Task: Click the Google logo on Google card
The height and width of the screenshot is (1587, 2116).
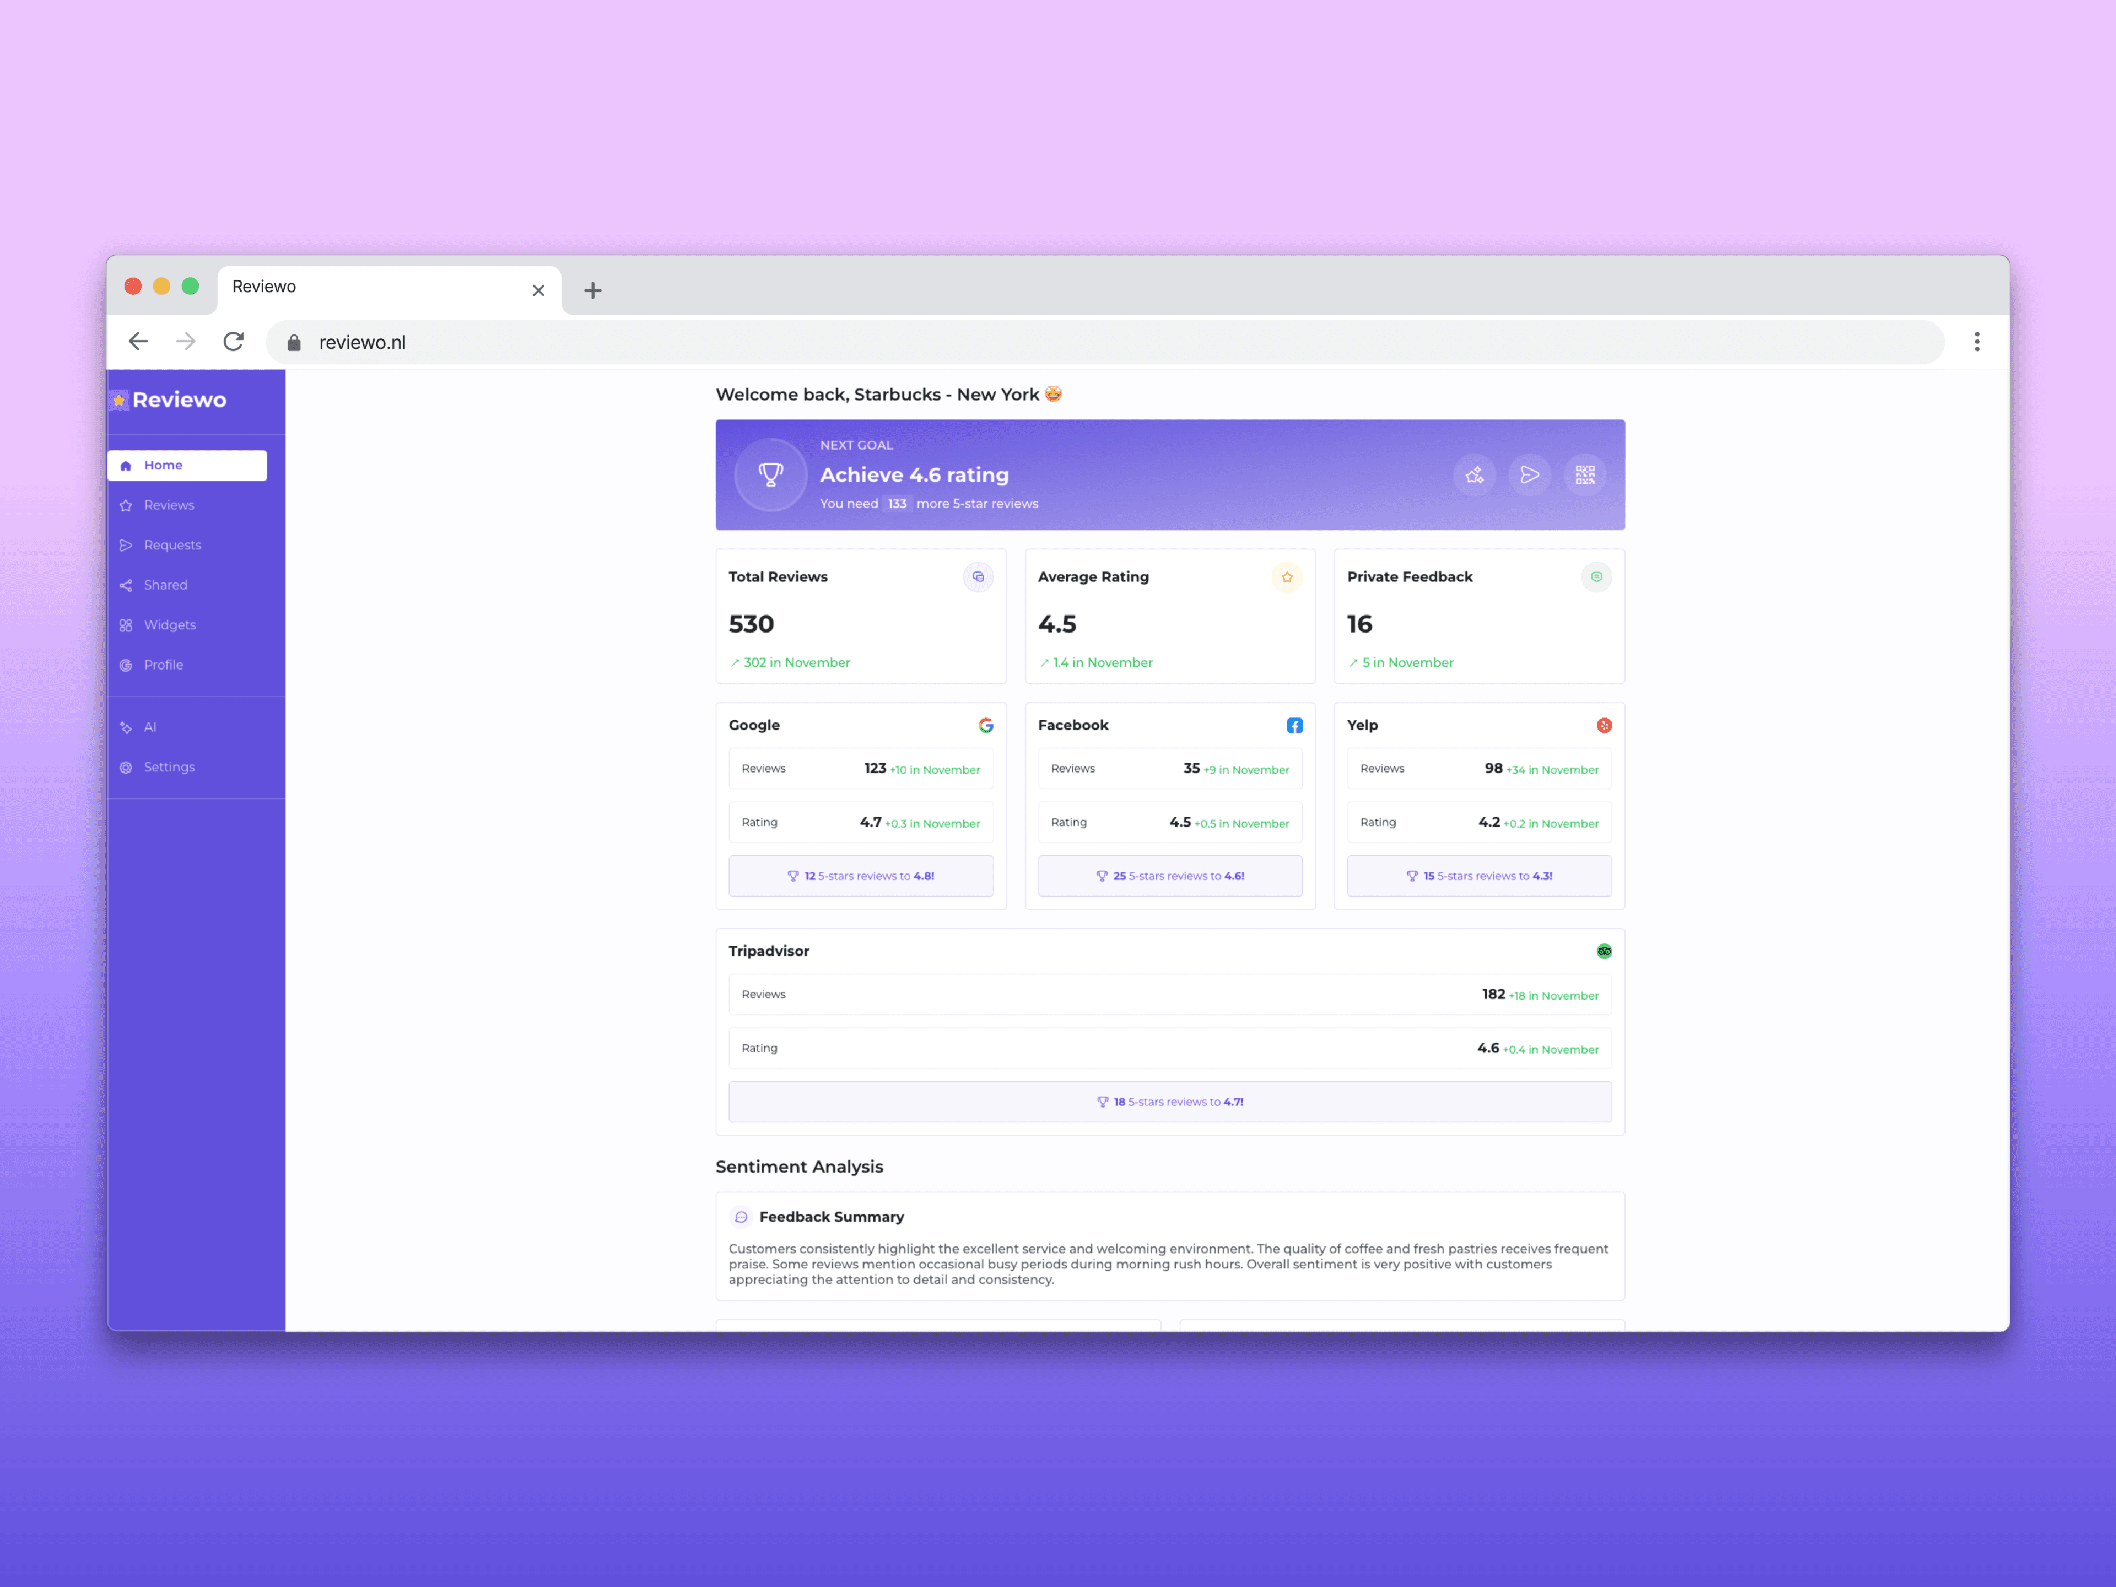Action: [985, 725]
